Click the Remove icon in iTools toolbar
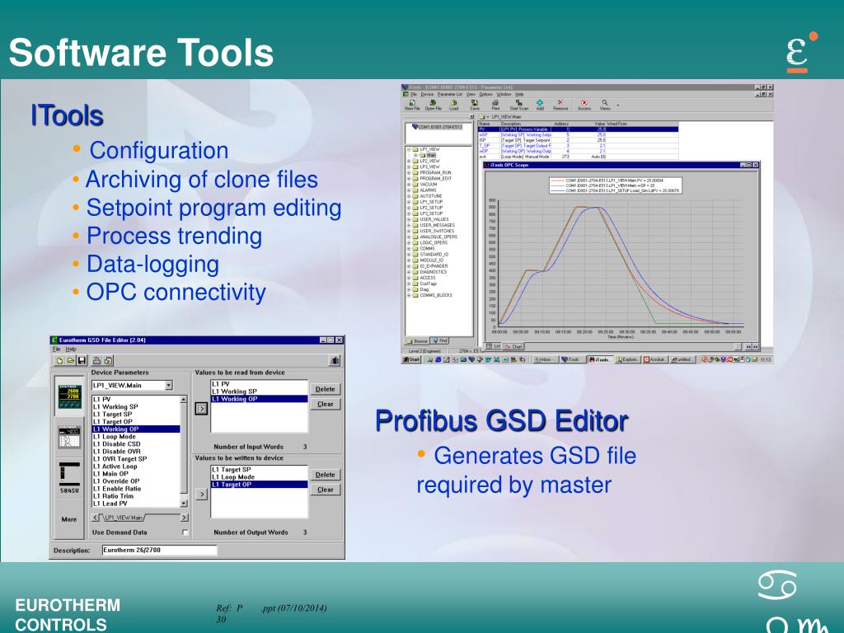Screen dimensions: 844x633 tap(560, 105)
